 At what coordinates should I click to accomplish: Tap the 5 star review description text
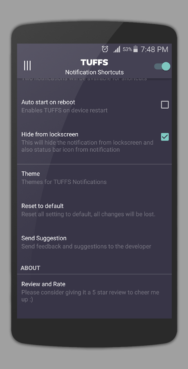tap(90, 296)
